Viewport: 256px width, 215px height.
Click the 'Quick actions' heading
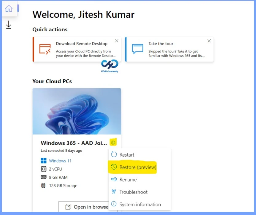[x=50, y=29]
